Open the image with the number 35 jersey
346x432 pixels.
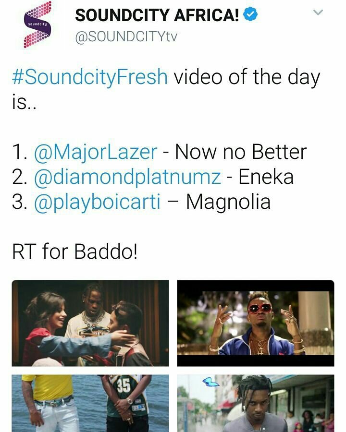pos(90,403)
